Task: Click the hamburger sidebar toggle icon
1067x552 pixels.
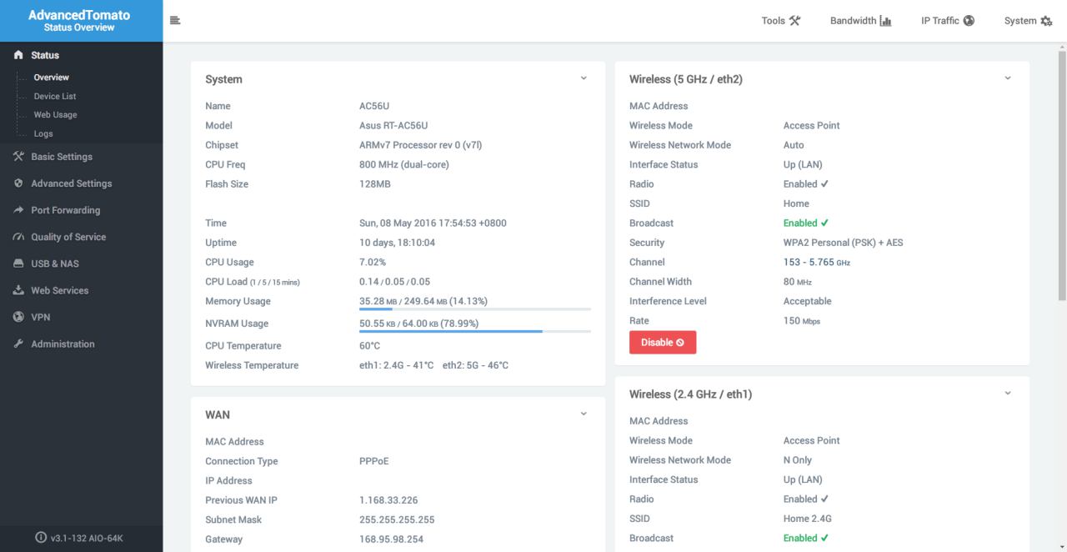Action: pos(175,21)
